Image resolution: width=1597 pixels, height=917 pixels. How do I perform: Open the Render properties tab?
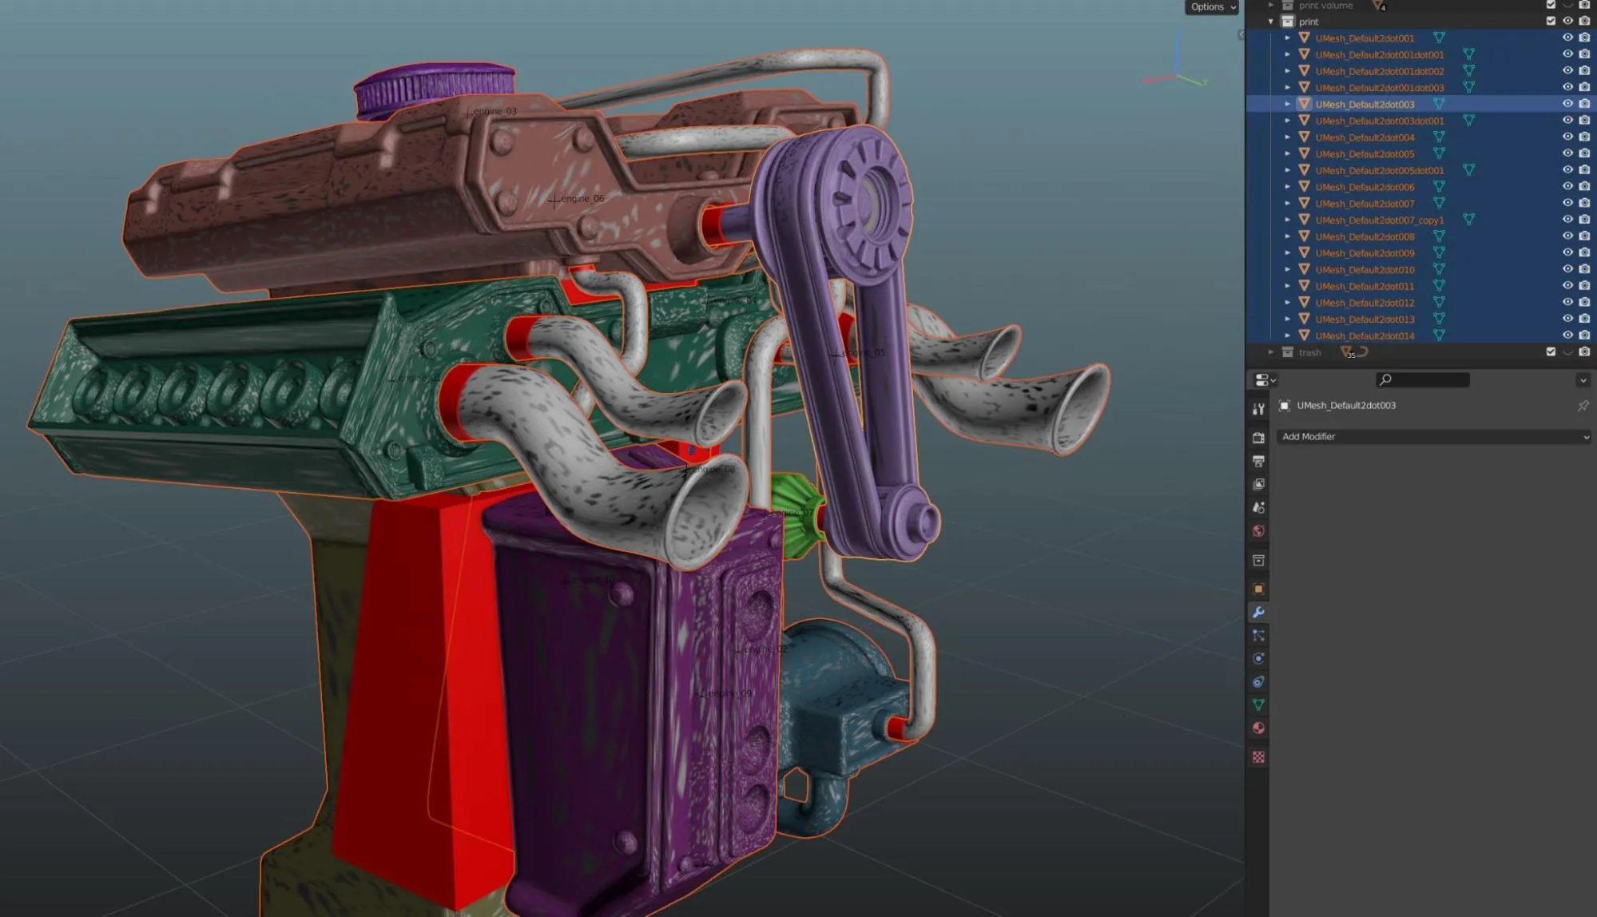[1258, 438]
